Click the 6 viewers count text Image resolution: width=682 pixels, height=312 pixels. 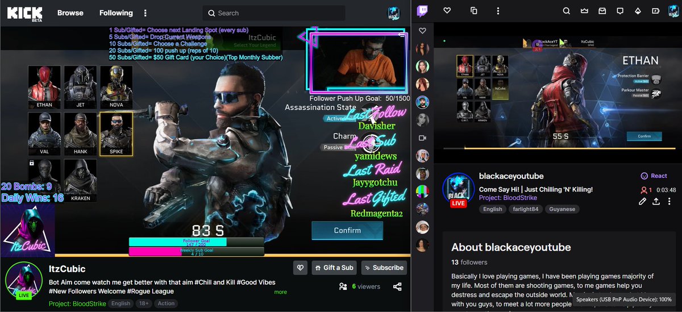tap(366, 286)
